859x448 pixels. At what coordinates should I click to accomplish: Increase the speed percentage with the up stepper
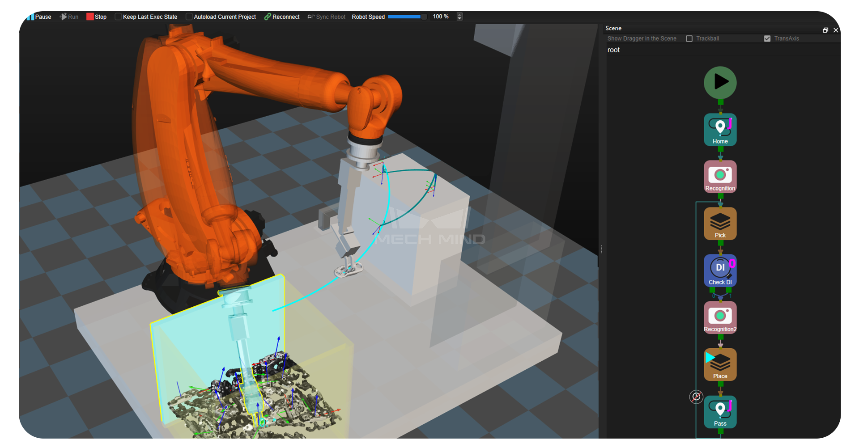coord(459,14)
